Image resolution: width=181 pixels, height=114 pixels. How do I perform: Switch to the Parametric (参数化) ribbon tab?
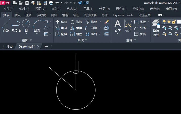[41, 15]
